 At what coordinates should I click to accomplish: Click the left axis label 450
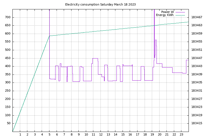click(8, 58)
